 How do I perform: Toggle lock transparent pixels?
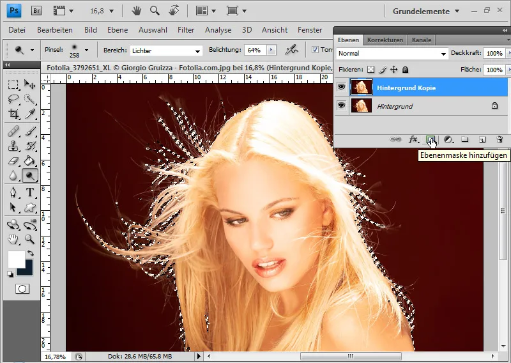370,70
